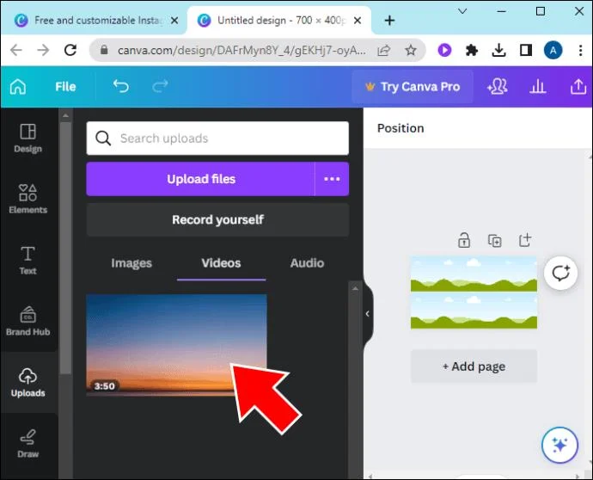Duplicate the page icon
Viewport: 593px width, 480px height.
coord(495,240)
